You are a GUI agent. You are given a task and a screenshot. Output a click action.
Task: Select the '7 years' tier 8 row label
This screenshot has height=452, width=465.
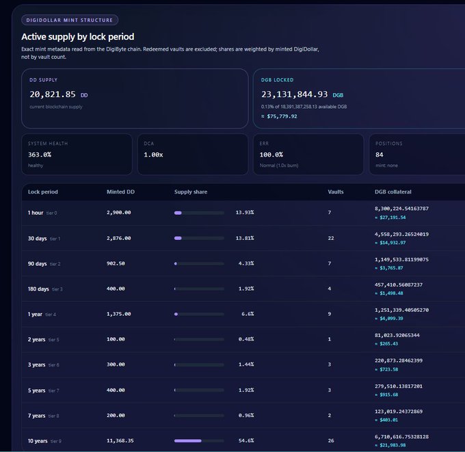click(x=36, y=416)
